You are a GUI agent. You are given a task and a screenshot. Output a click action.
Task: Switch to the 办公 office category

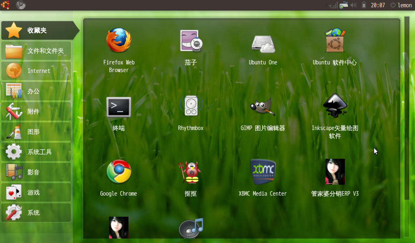point(36,91)
